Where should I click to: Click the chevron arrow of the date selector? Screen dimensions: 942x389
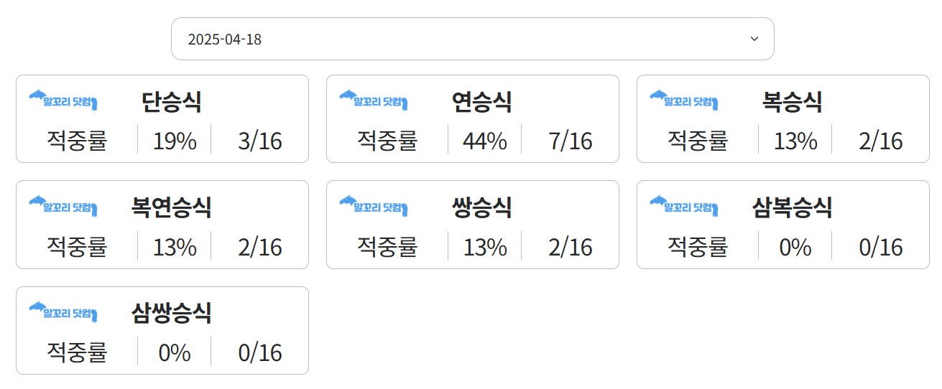click(754, 39)
